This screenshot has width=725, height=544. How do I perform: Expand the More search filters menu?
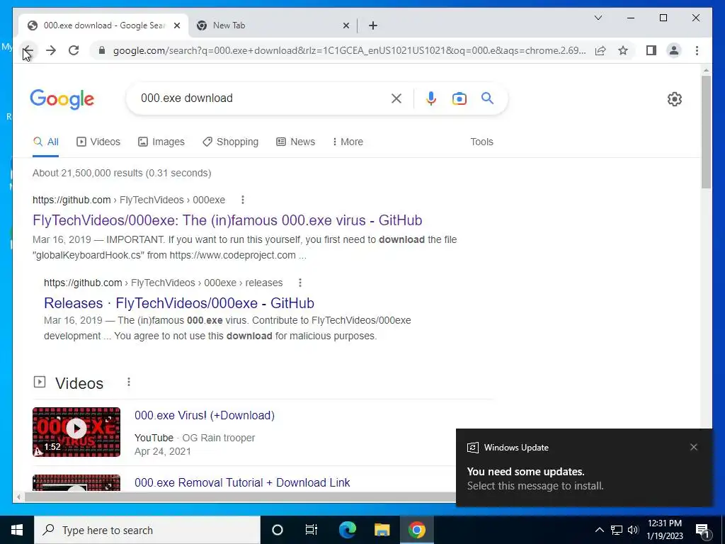[348, 142]
